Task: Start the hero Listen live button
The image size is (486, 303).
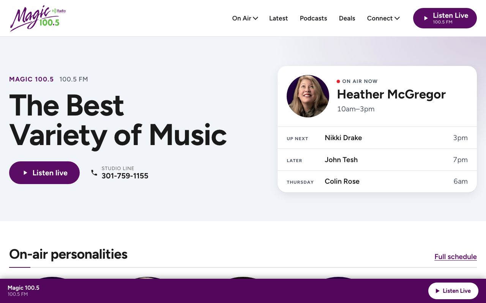Action: click(x=44, y=173)
